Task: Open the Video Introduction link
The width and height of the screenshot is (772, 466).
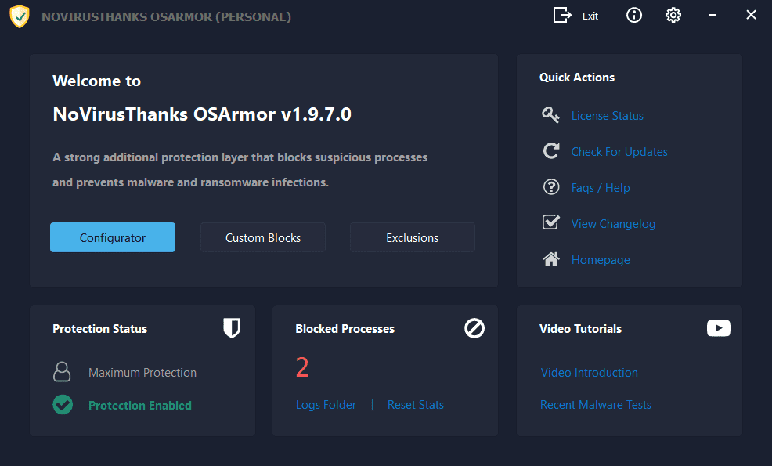Action: (x=590, y=373)
